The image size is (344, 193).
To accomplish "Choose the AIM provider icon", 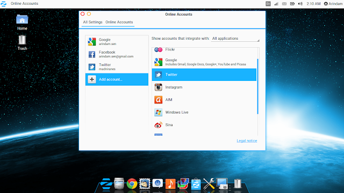I will point(158,100).
